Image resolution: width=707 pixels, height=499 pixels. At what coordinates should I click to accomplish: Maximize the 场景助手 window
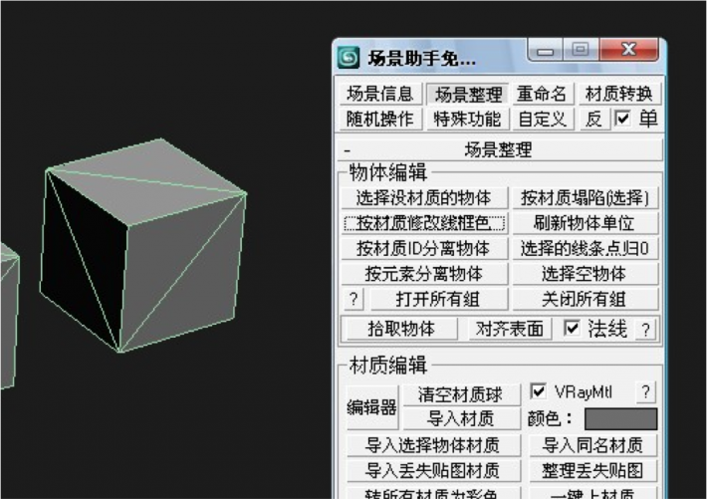581,50
